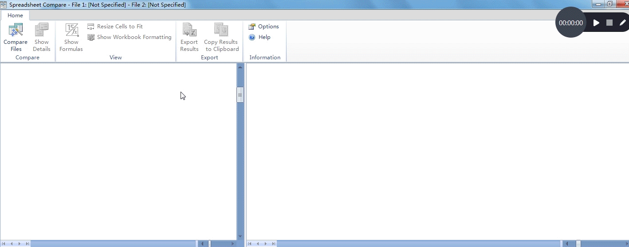Go to last sheet in left pane

pyautogui.click(x=27, y=244)
